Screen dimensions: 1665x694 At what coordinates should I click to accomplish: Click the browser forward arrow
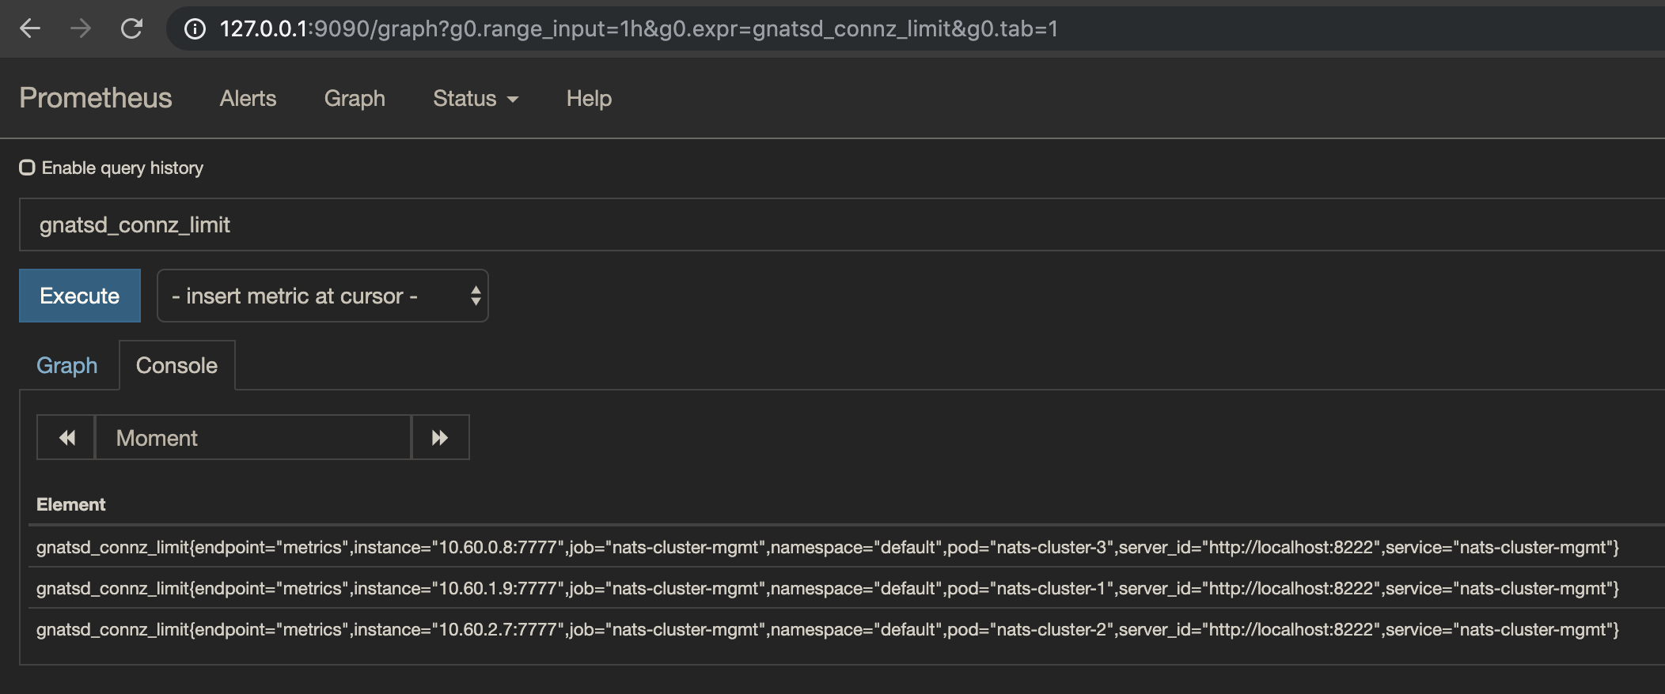pos(81,28)
